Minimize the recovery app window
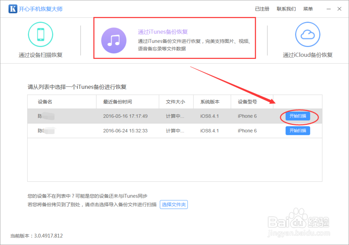The width and height of the screenshot is (349, 245). [329, 9]
